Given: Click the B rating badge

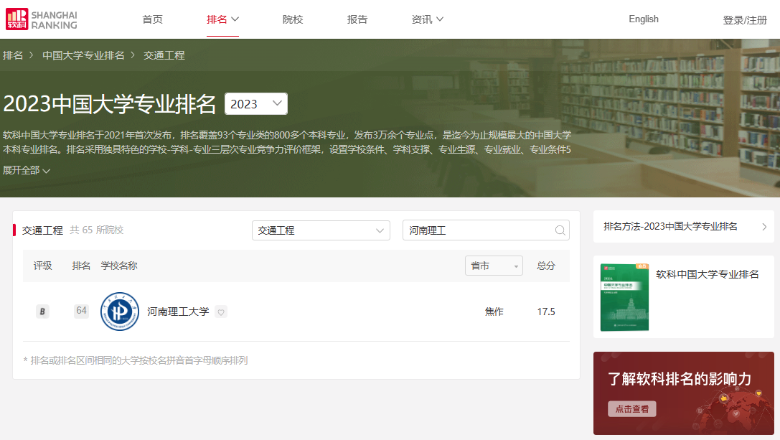Looking at the screenshot, I should point(42,312).
